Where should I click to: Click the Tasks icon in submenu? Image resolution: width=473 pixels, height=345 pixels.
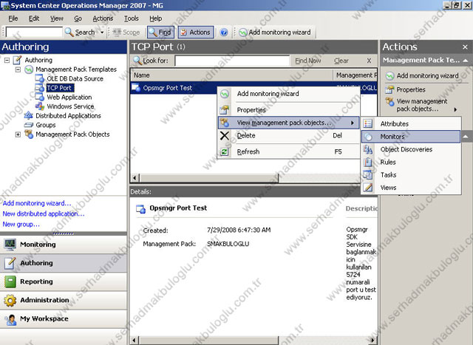(368, 174)
